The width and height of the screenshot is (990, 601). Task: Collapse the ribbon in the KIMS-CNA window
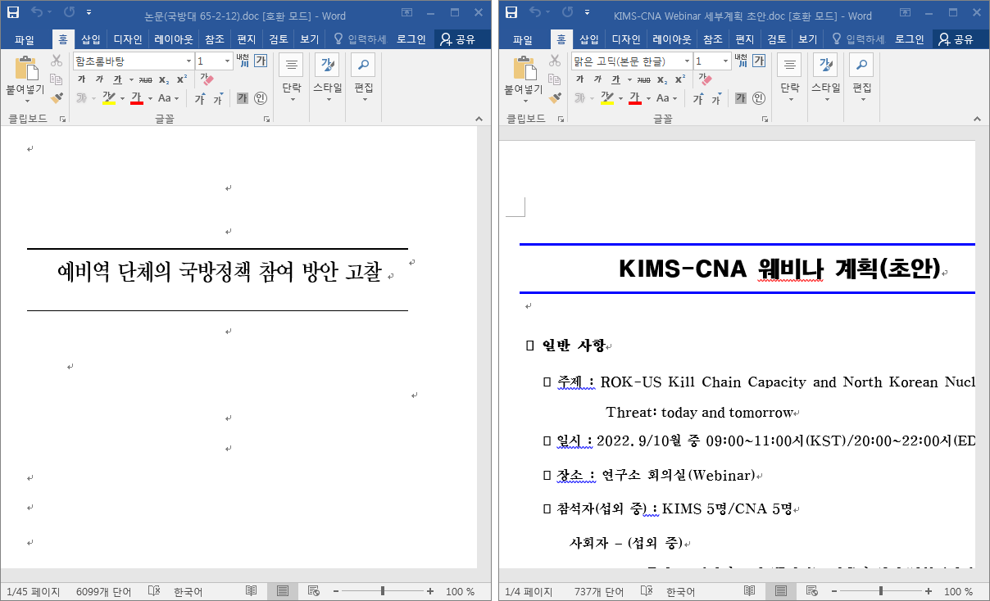tap(977, 119)
